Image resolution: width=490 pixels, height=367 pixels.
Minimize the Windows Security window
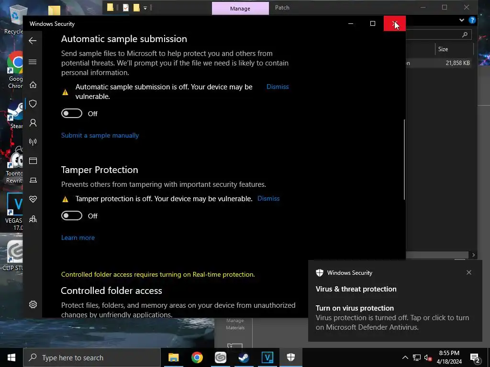(x=351, y=23)
